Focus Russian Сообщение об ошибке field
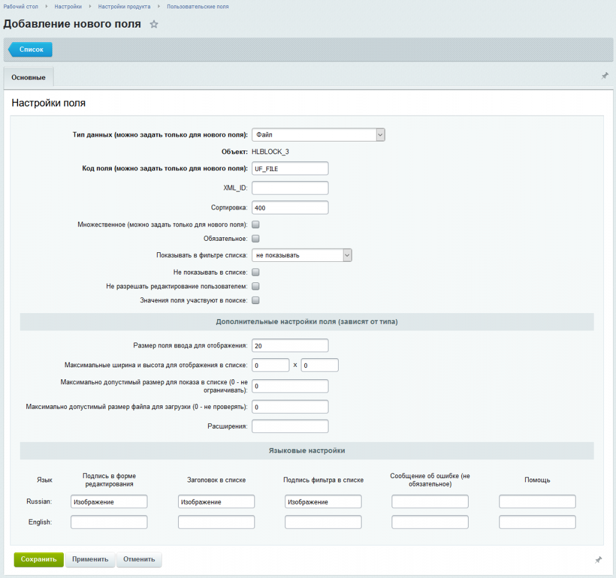The height and width of the screenshot is (578, 616). click(430, 502)
